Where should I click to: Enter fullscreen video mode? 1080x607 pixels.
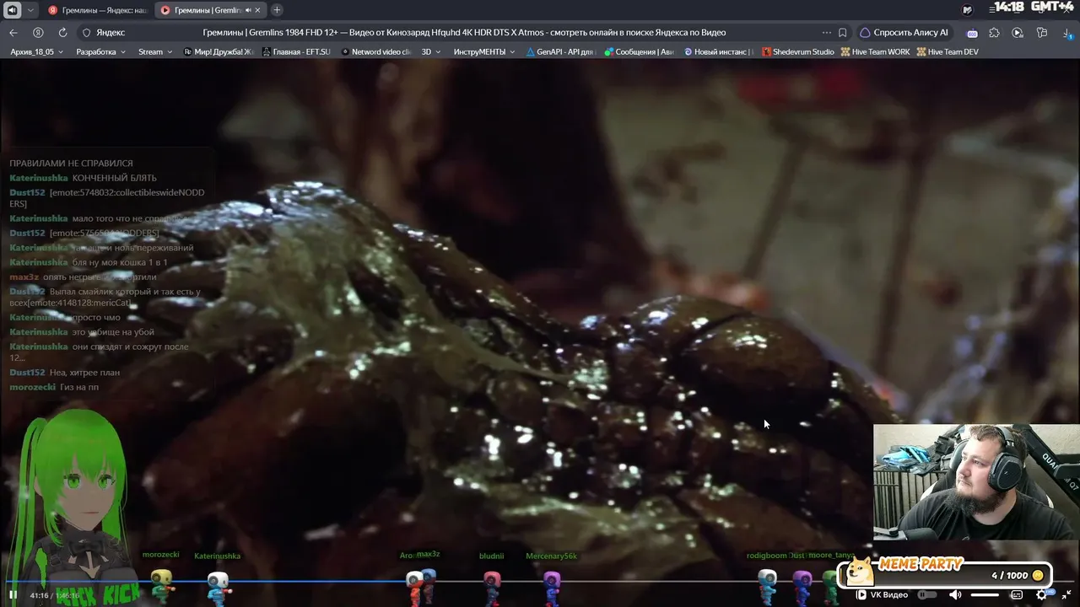[1067, 595]
